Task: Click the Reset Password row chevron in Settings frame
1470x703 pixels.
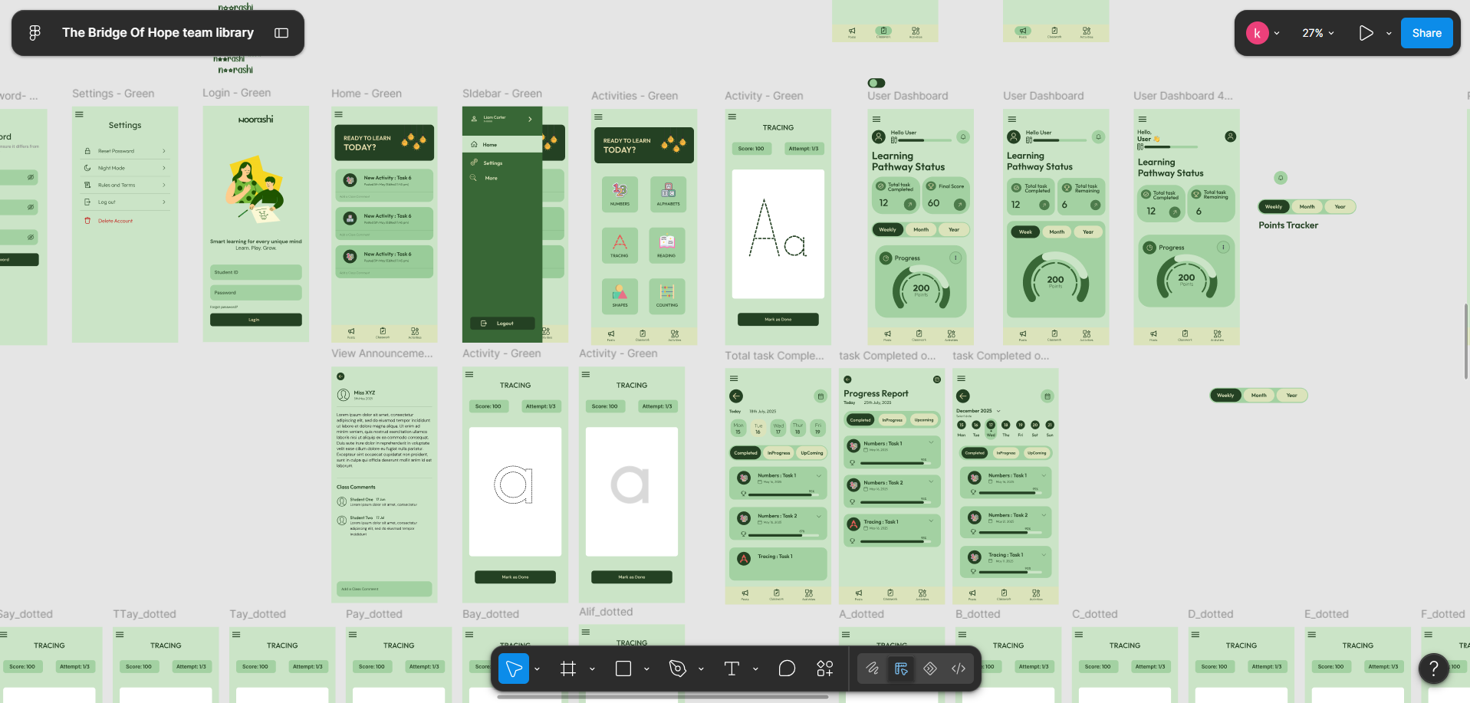Action: (164, 151)
